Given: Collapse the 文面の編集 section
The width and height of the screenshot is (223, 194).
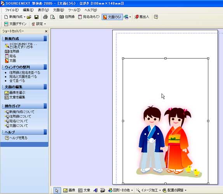Looking at the screenshot, I should [x=24, y=87].
